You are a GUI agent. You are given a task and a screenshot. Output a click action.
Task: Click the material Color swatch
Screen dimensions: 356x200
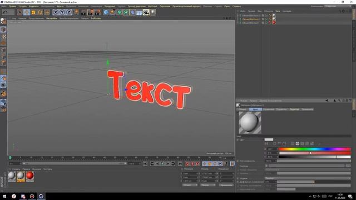pyautogui.click(x=269, y=139)
